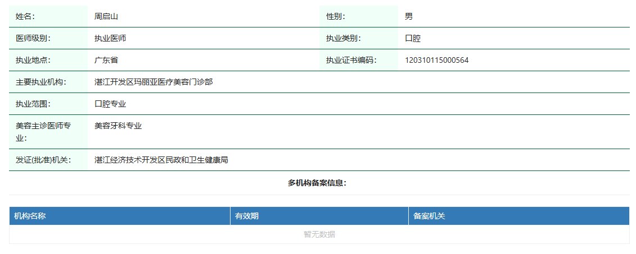Select the value 口腔专业
Image resolution: width=636 pixels, height=254 pixels.
[110, 104]
